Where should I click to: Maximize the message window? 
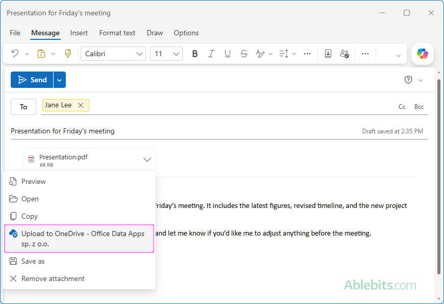[x=407, y=13]
